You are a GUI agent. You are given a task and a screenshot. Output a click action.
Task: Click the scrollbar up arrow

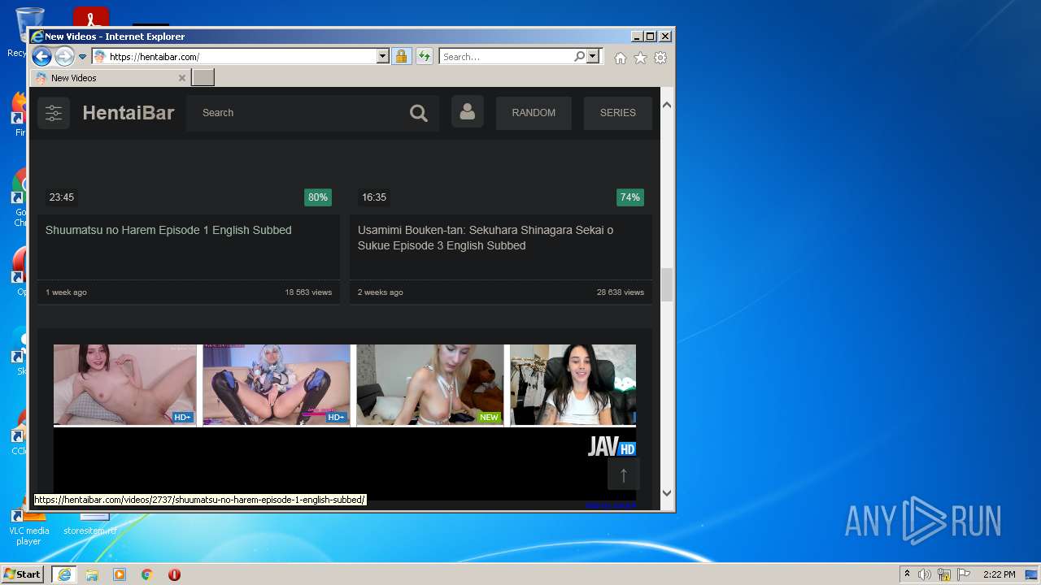click(x=667, y=105)
